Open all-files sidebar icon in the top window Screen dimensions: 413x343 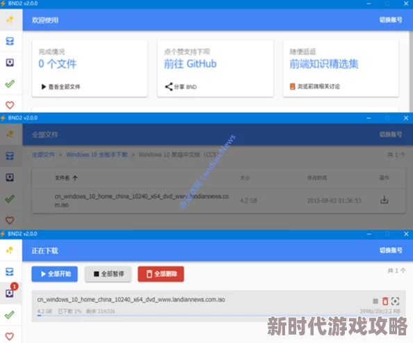10,41
